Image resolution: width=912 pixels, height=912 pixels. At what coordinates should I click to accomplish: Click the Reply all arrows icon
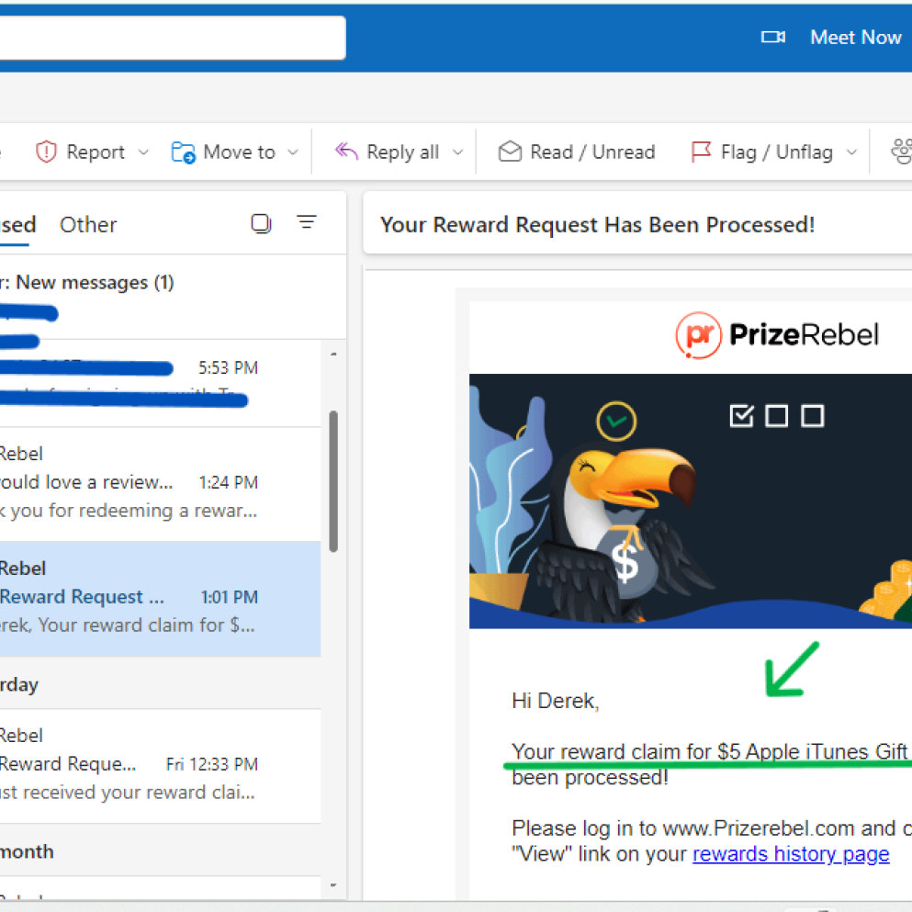coord(345,152)
